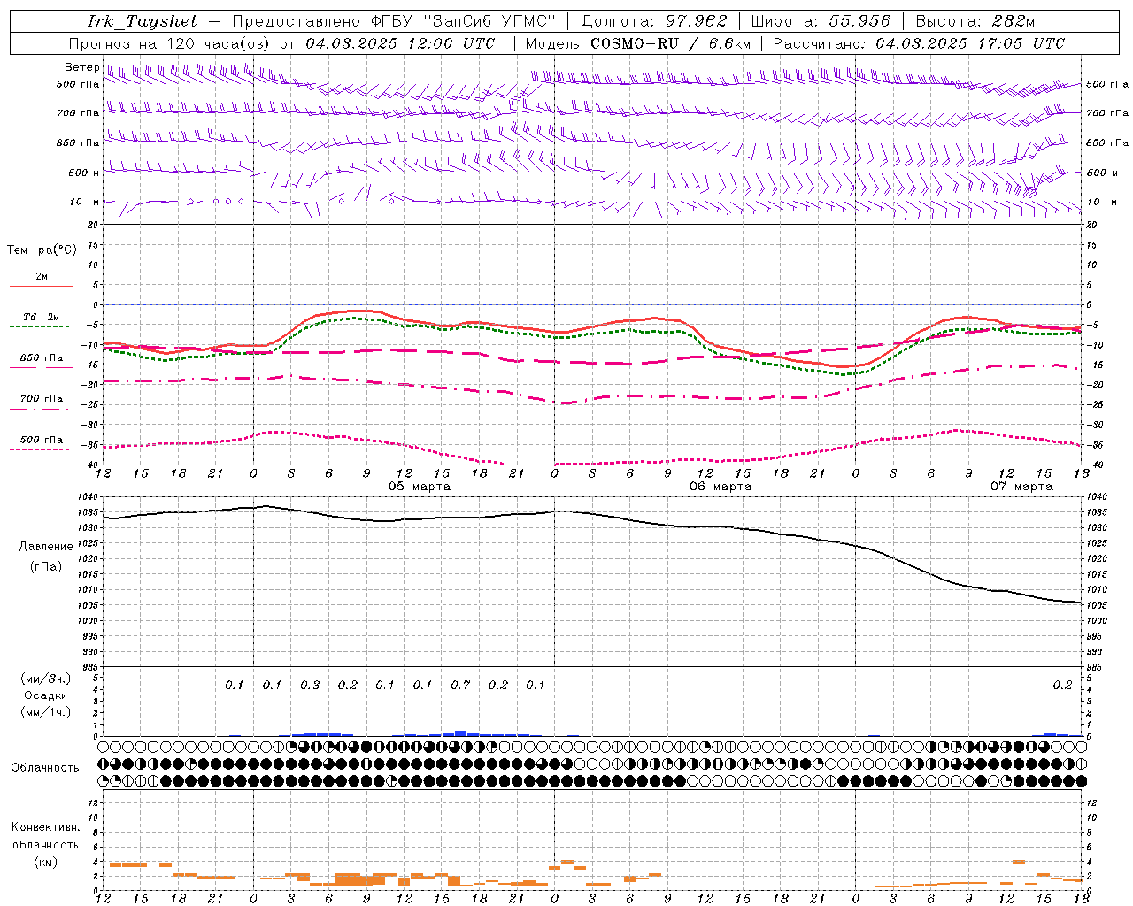The image size is (1133, 906).
Task: Select the Давление pressure panel label
Action: pos(46,547)
